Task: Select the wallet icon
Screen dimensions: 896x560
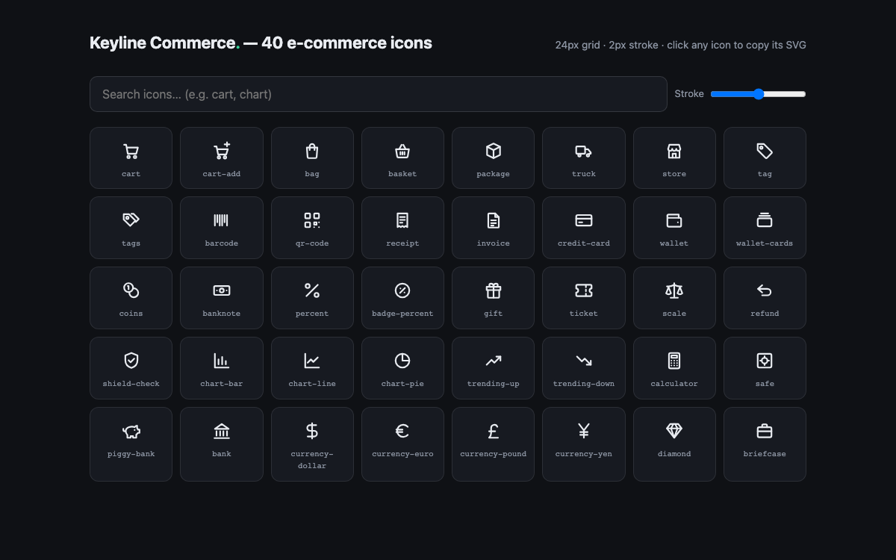Action: (674, 228)
